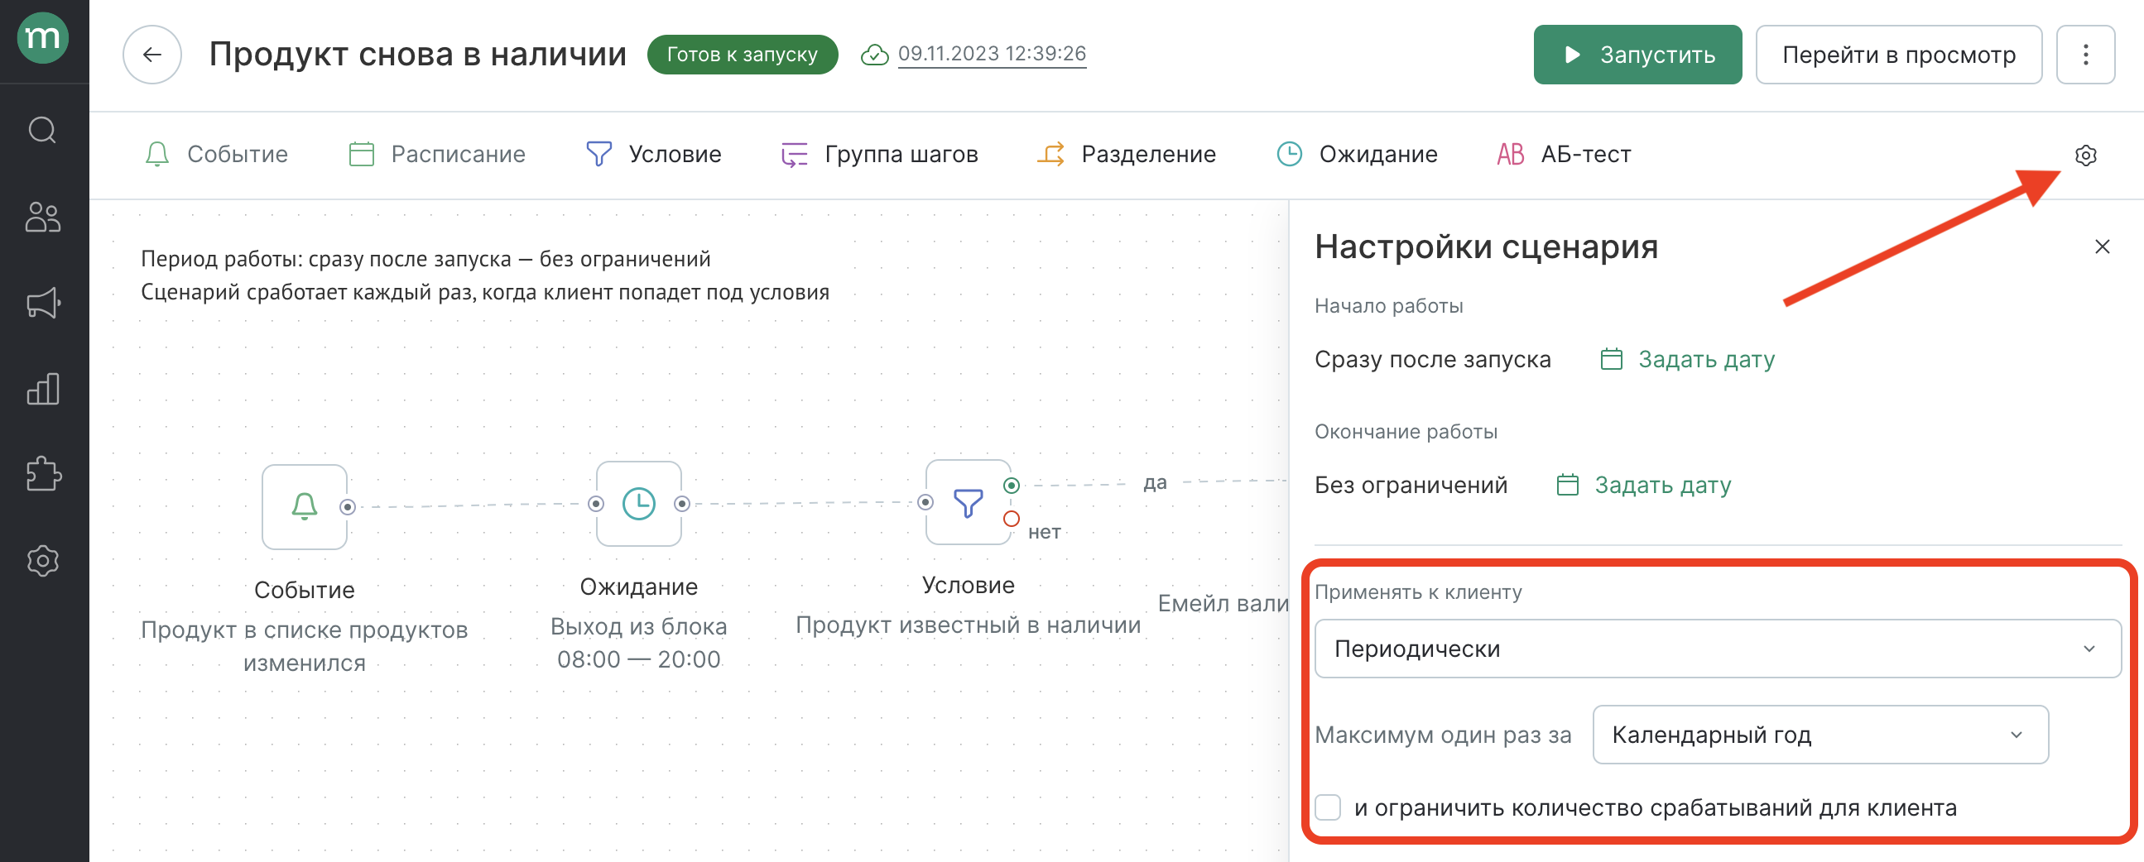
Task: Open scenario settings gear icon
Action: [x=2085, y=155]
